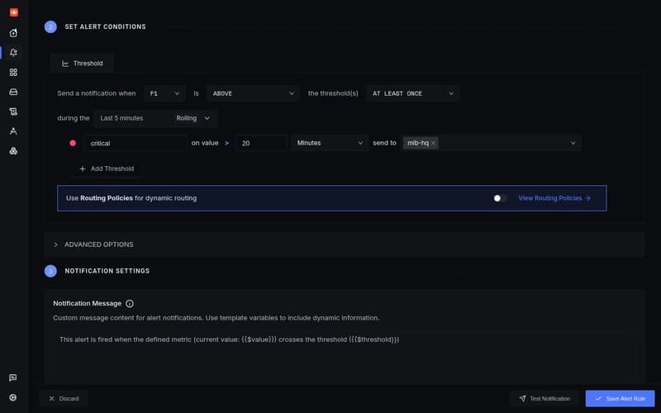This screenshot has height=413, width=661.
Task: Open the Last 5 minutes Rolling window dropdown
Action: point(155,118)
